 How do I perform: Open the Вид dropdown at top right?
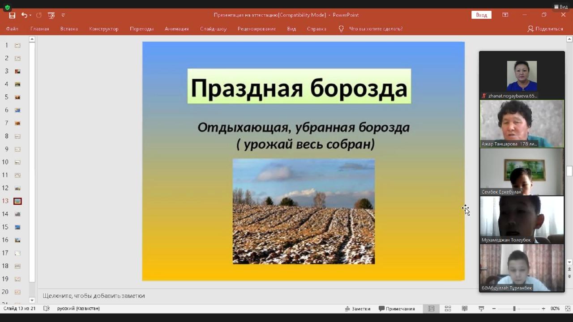561,7
